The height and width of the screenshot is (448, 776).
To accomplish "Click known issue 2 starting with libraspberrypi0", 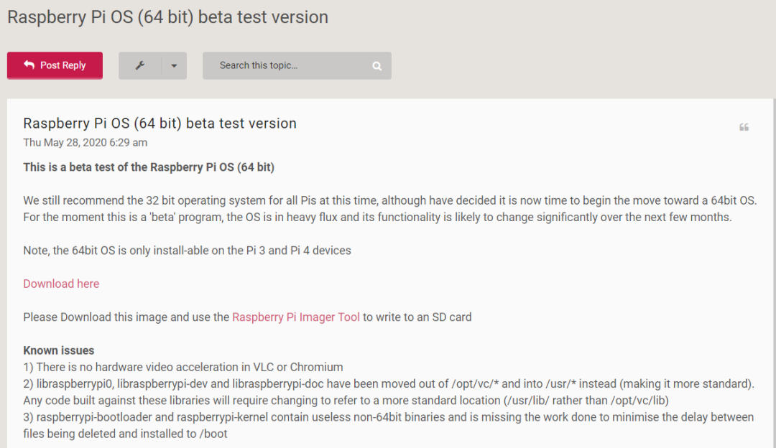I will point(388,383).
